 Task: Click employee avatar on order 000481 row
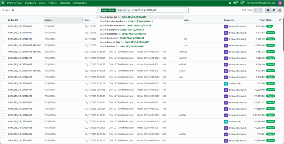coord(226,26)
